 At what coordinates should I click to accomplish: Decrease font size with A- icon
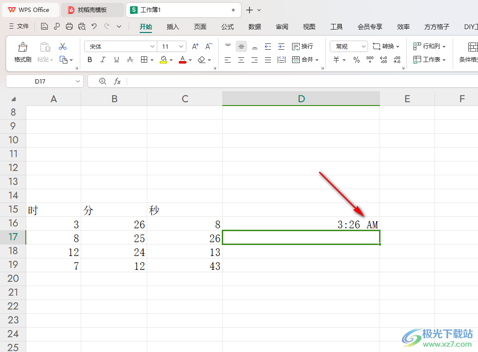pos(208,46)
